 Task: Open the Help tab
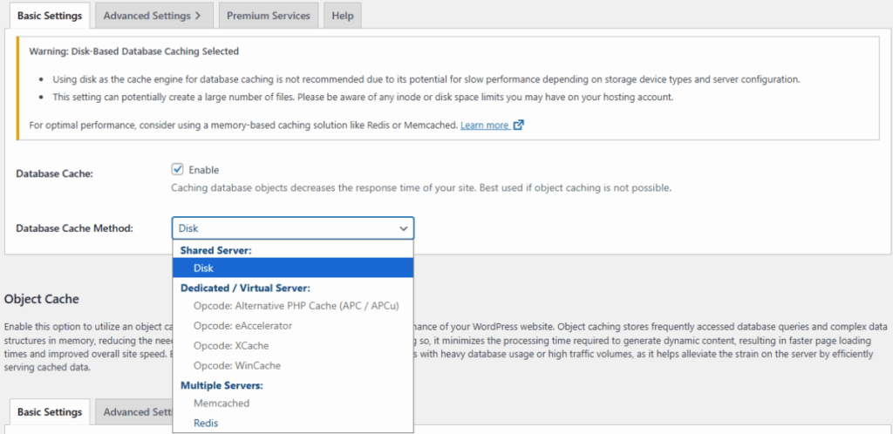point(342,16)
